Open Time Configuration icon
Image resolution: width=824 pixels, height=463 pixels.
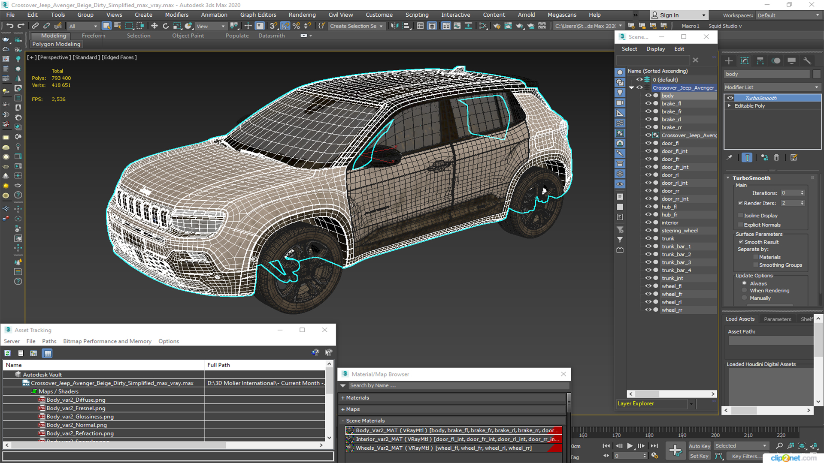point(655,456)
